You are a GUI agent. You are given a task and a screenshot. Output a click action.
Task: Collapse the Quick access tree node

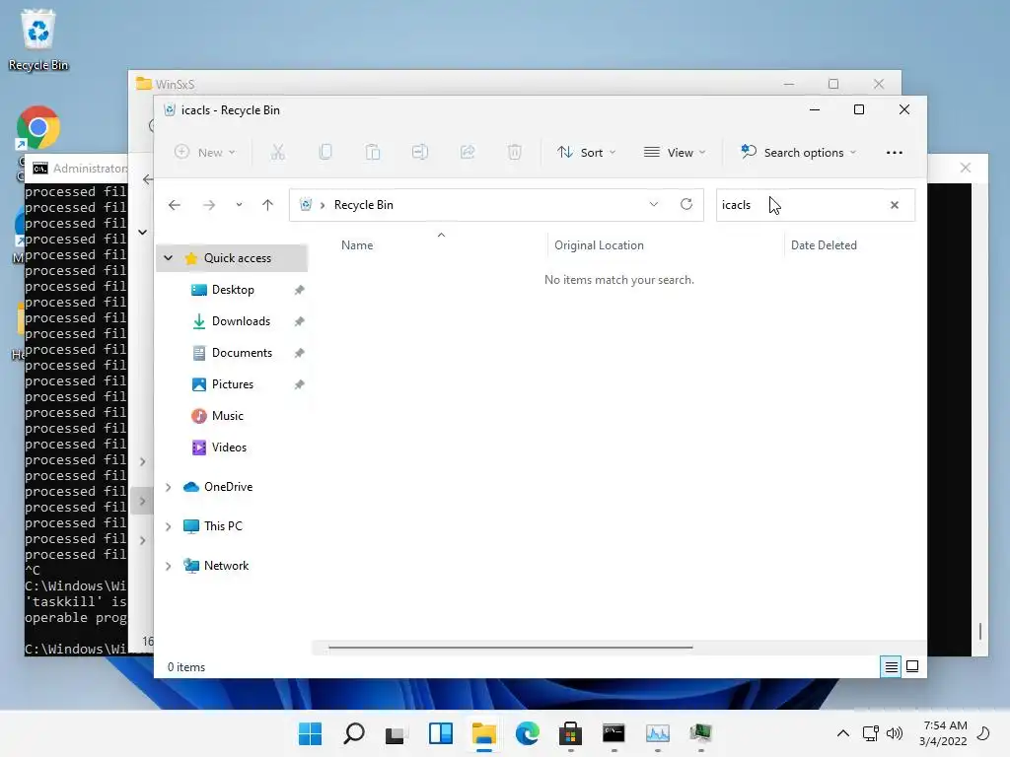pyautogui.click(x=168, y=257)
